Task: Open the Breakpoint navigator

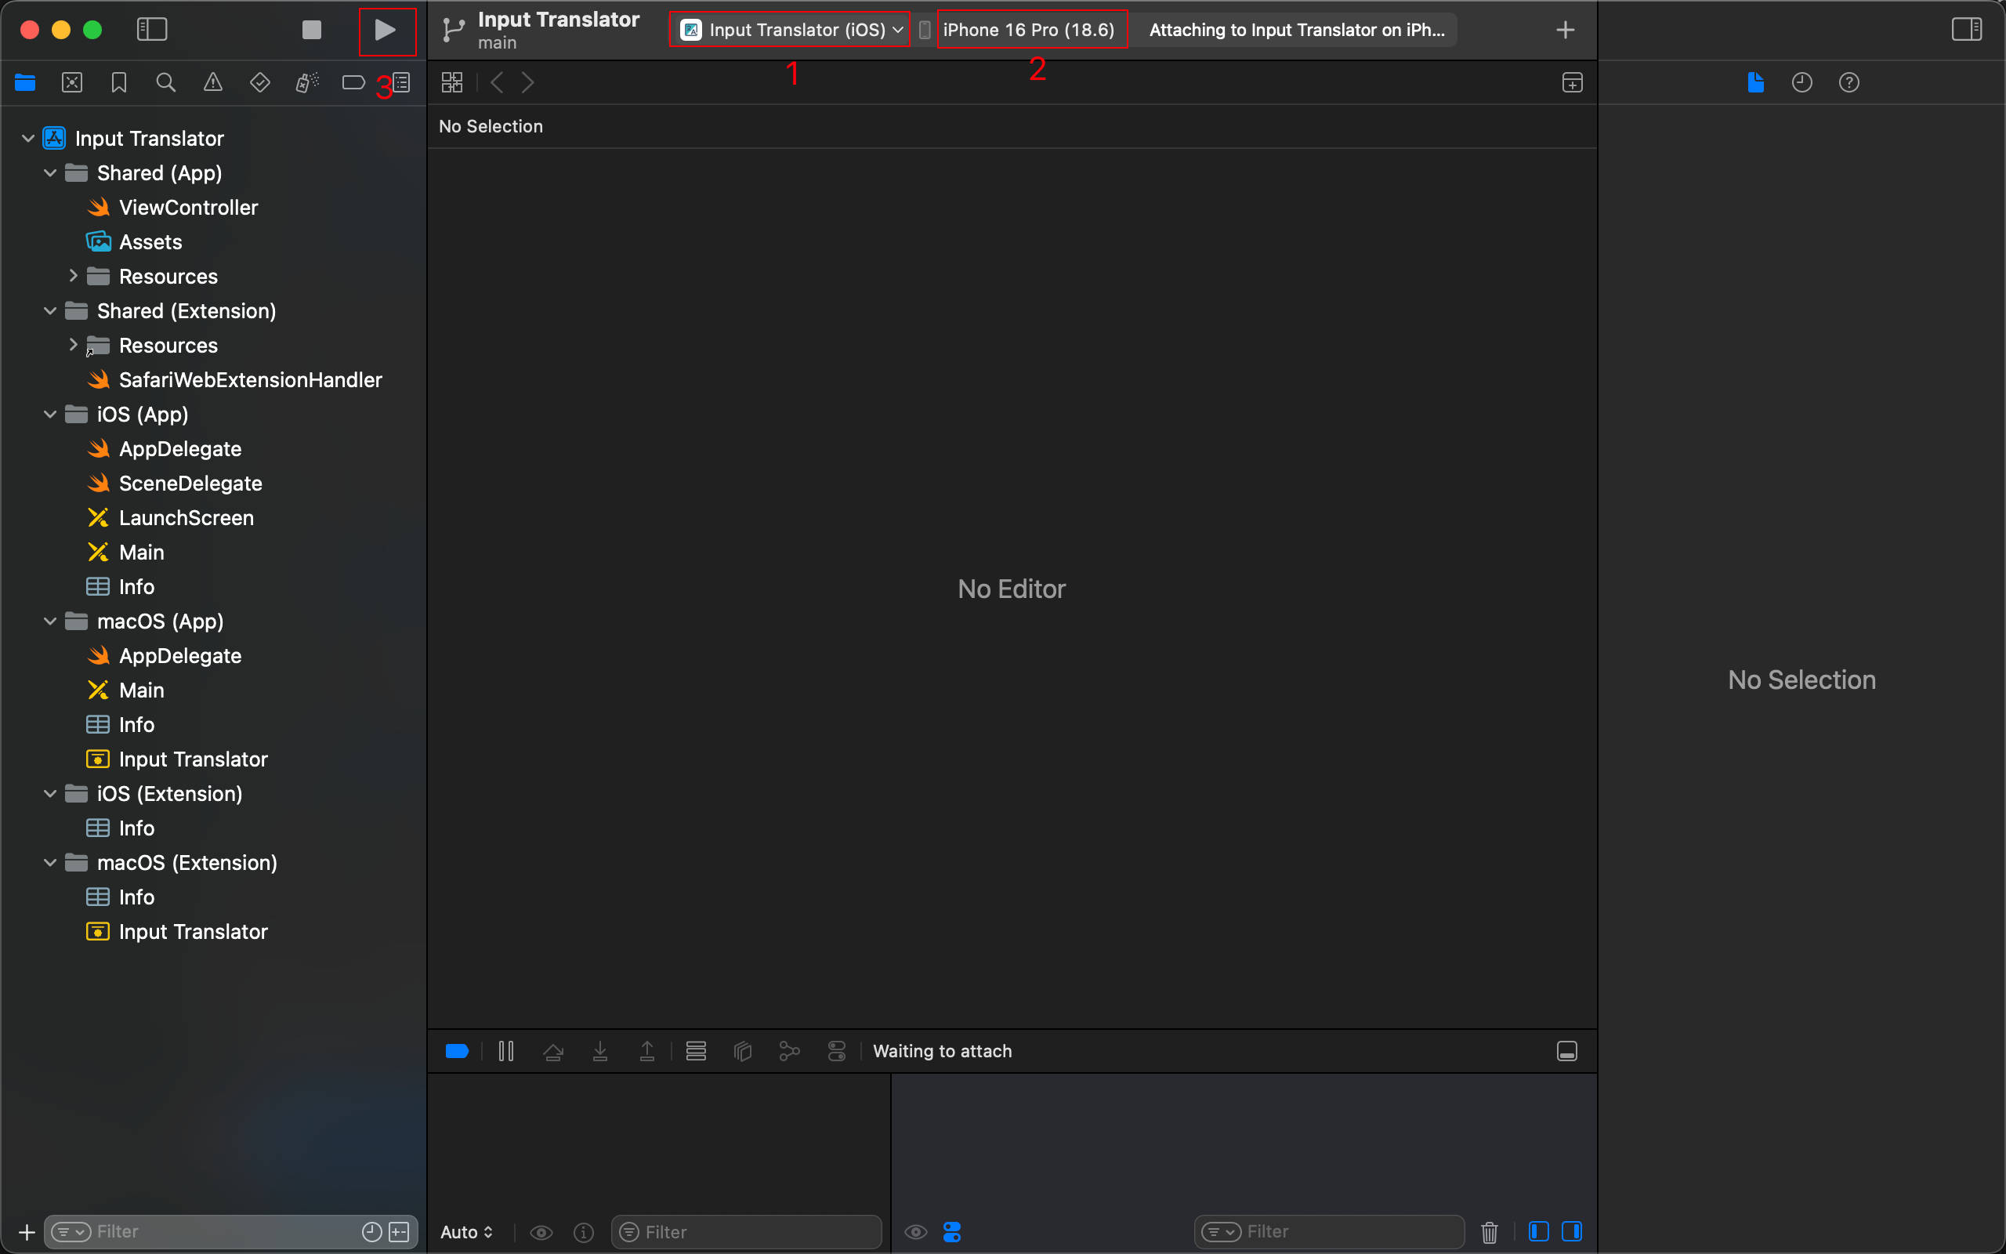Action: [353, 82]
